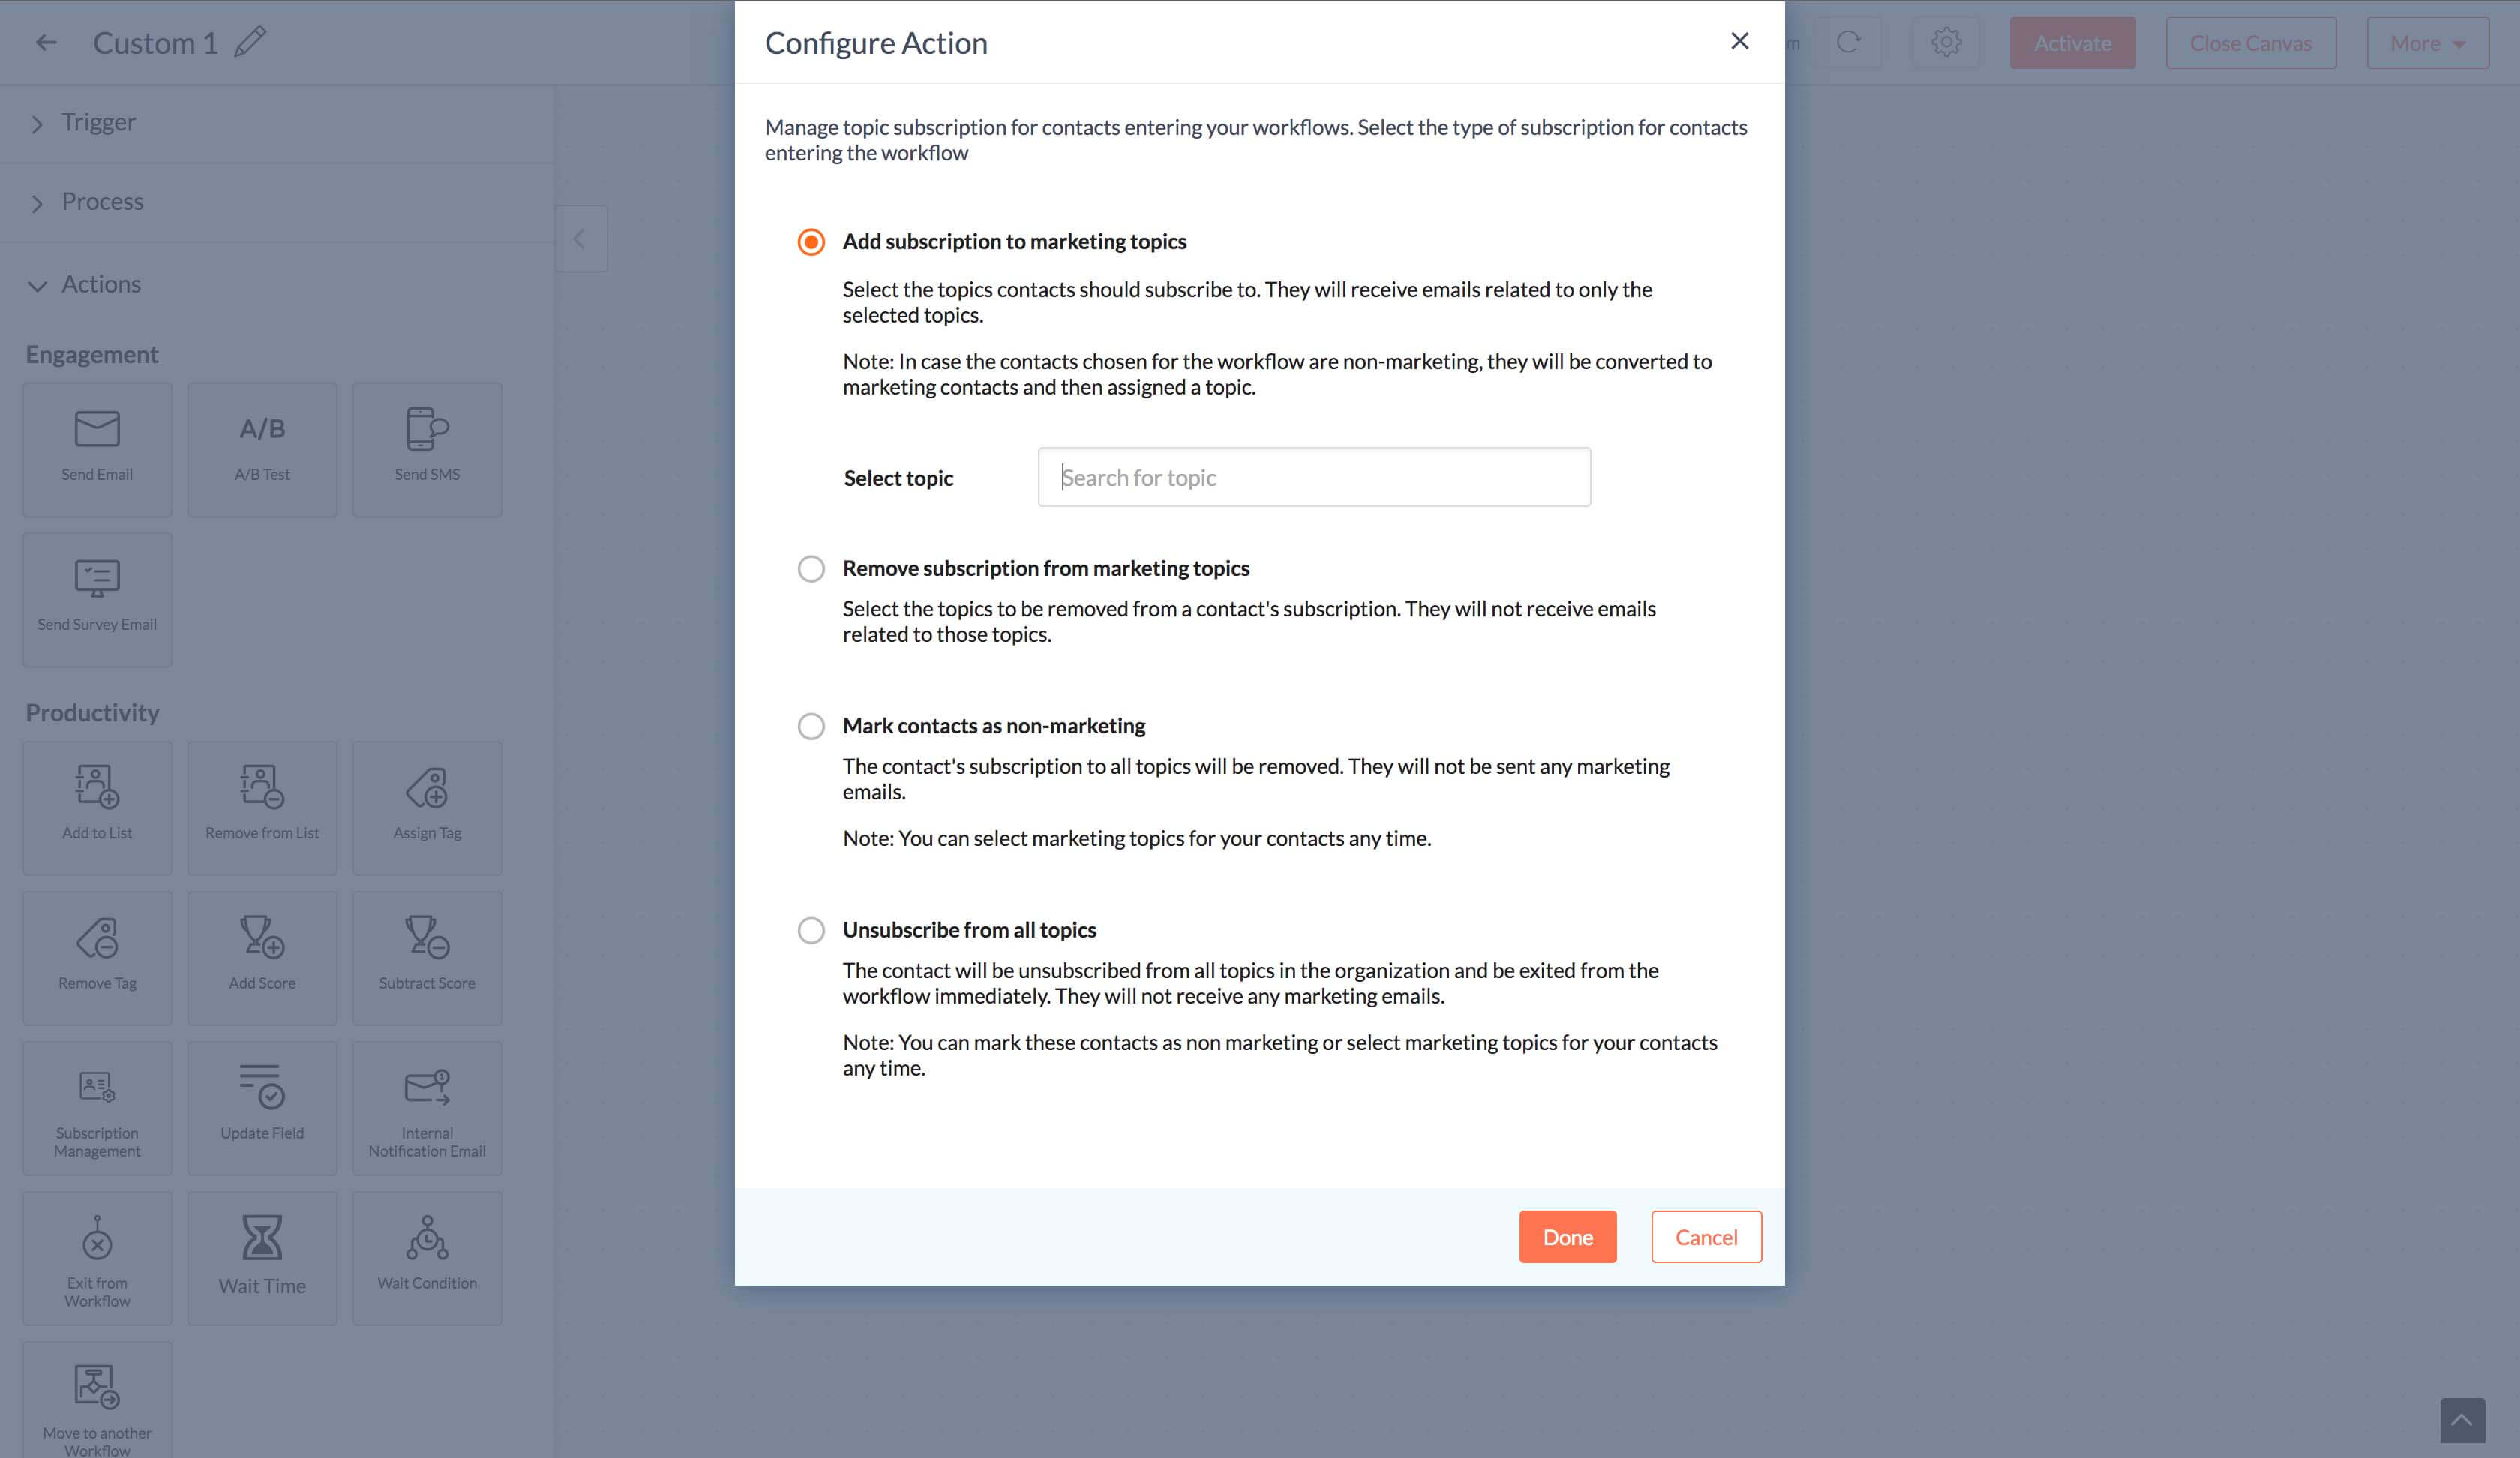The height and width of the screenshot is (1458, 2520).
Task: Click the Search for topic input field
Action: 1314,477
